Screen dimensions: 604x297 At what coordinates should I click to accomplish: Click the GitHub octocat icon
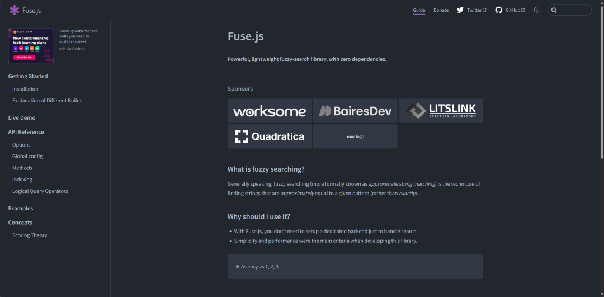499,10
